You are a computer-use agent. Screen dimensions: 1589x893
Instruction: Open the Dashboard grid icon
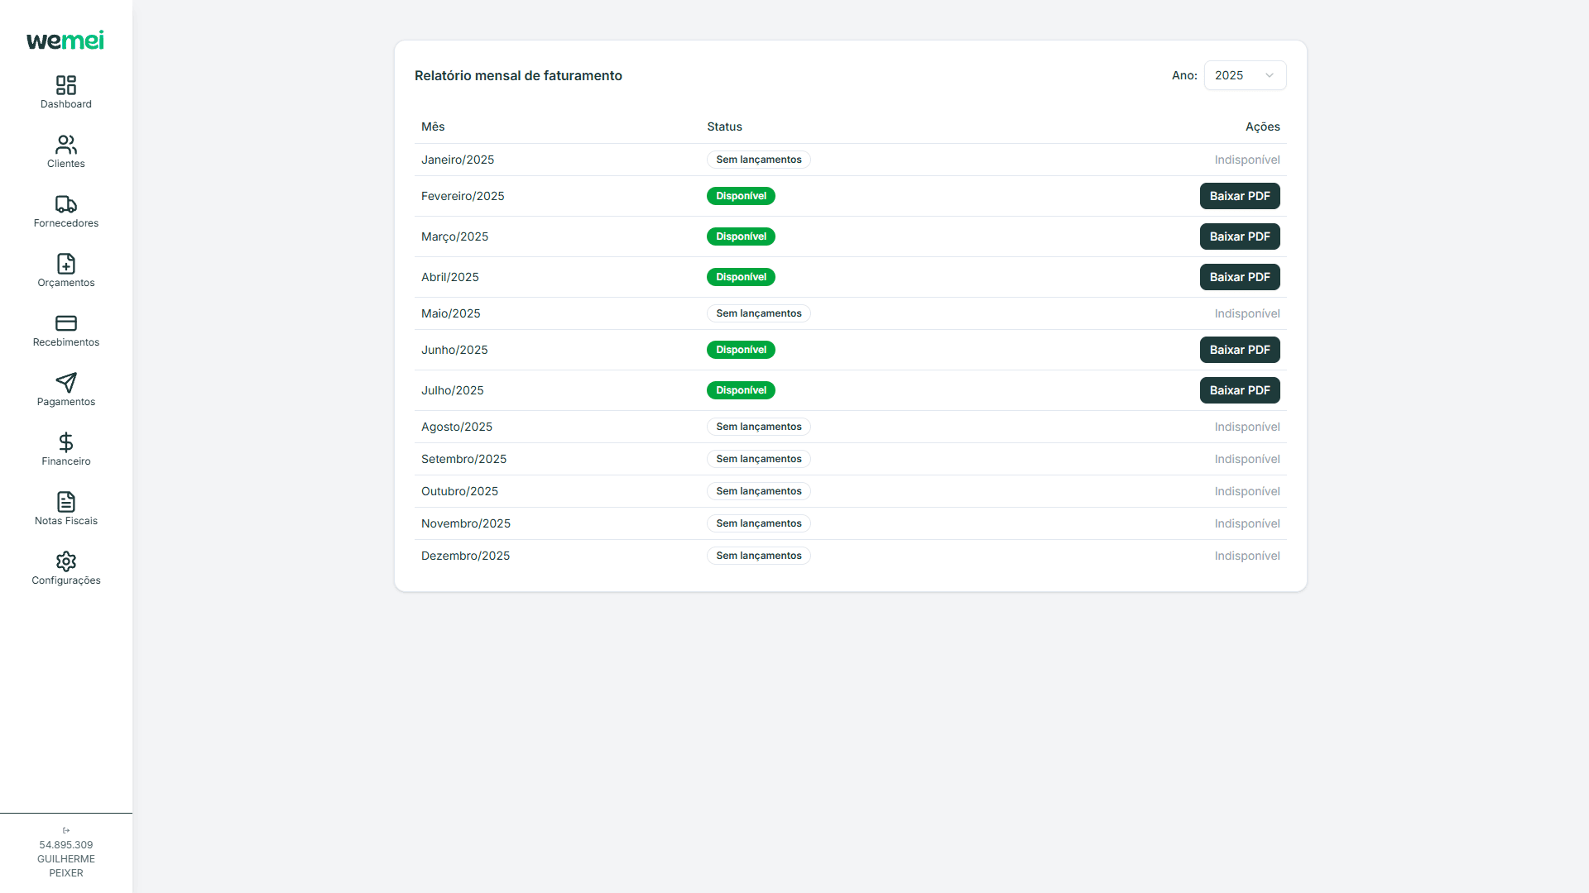point(66,85)
